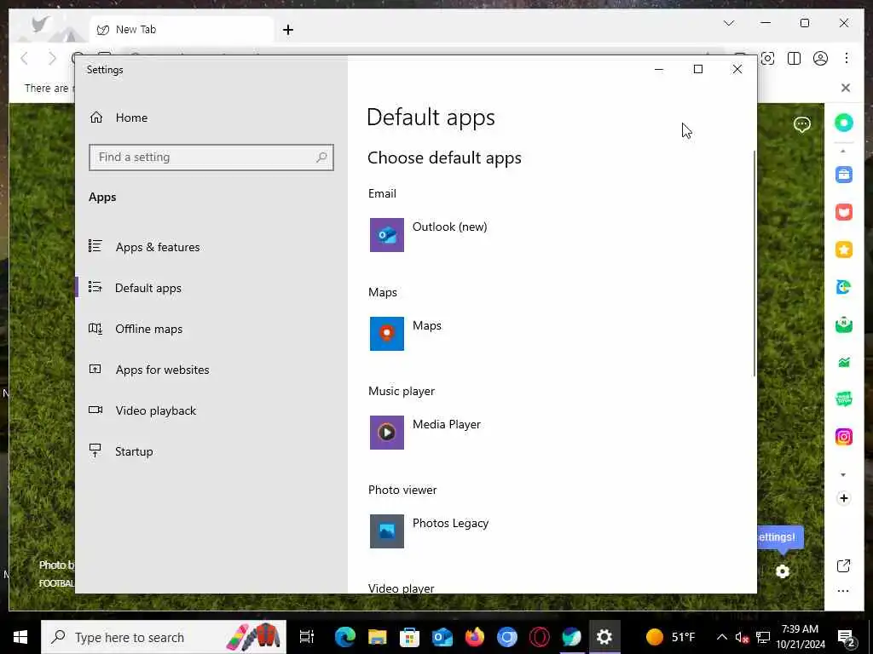Viewport: 873px width, 654px height.
Task: Open sidebar pop-out external icon
Action: click(x=843, y=566)
